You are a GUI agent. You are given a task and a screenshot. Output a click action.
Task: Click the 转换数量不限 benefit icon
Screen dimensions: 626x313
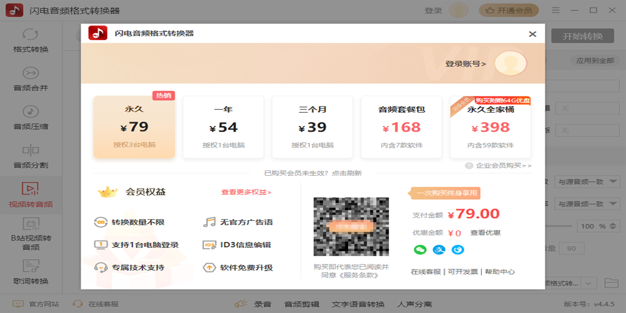pos(101,222)
